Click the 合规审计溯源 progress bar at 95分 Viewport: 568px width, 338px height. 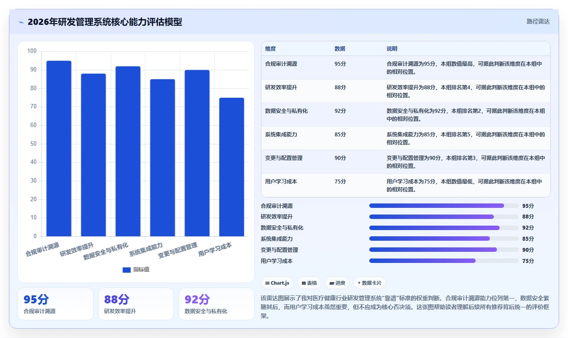coord(444,206)
